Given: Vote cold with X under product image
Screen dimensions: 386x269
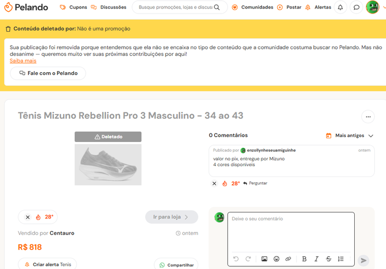Looking at the screenshot, I should 28,217.
